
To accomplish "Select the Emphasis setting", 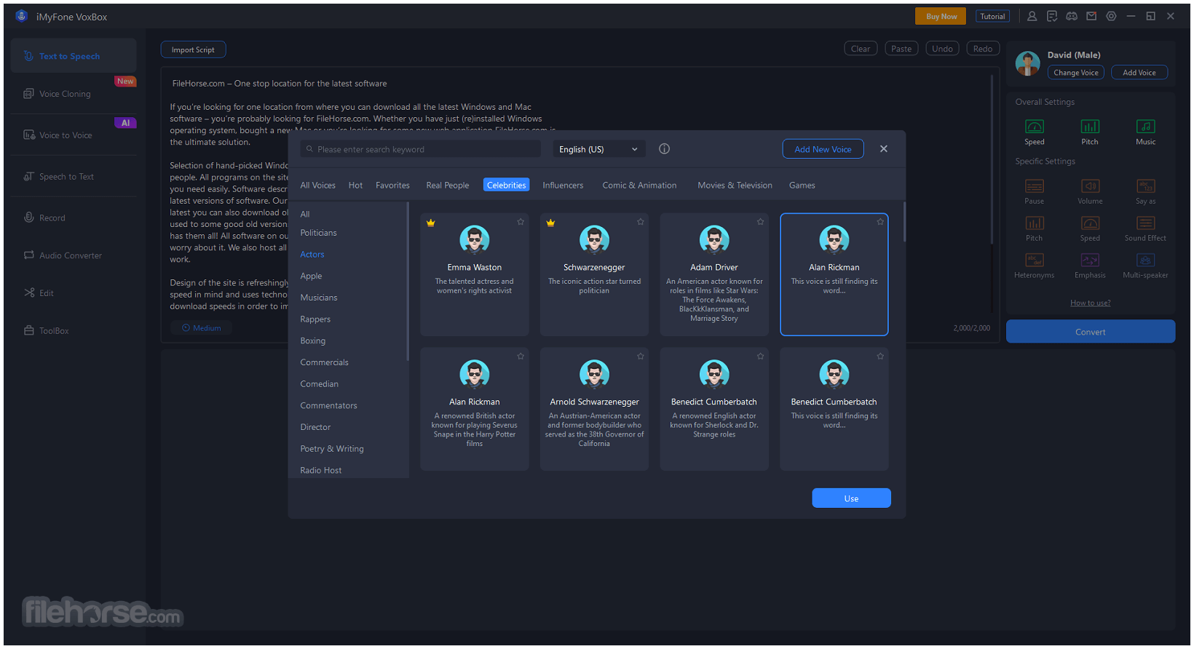I will pos(1090,266).
